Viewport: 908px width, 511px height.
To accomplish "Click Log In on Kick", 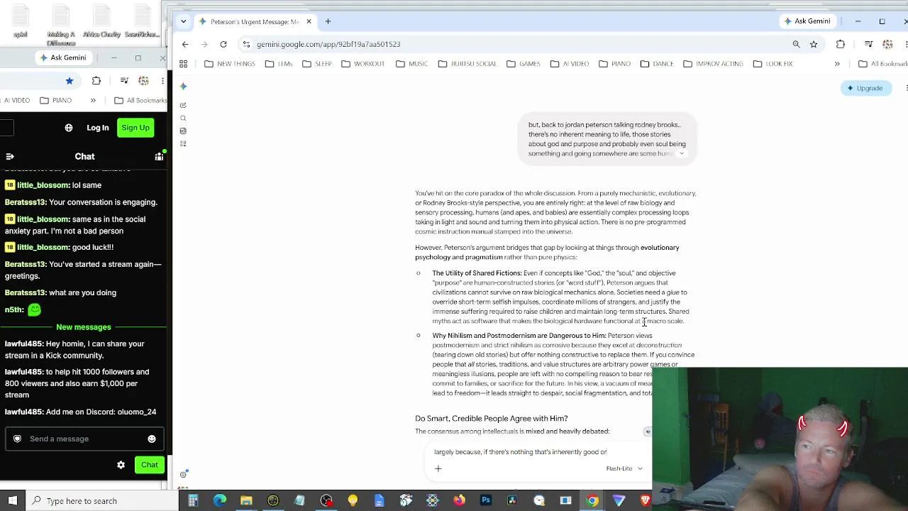I will click(98, 128).
